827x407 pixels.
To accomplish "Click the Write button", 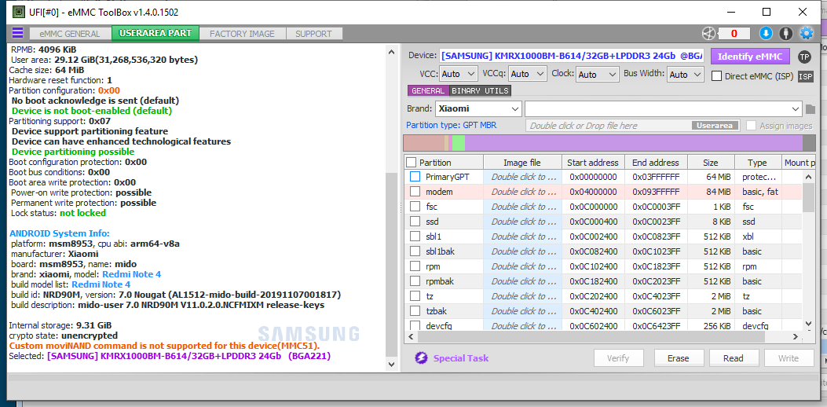I will 789,358.
